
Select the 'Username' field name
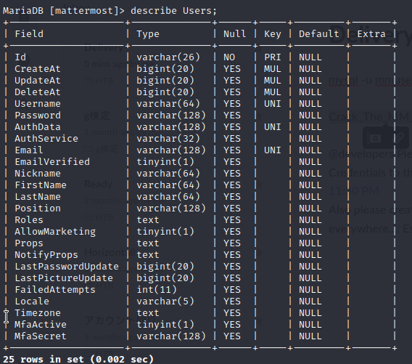coord(38,104)
